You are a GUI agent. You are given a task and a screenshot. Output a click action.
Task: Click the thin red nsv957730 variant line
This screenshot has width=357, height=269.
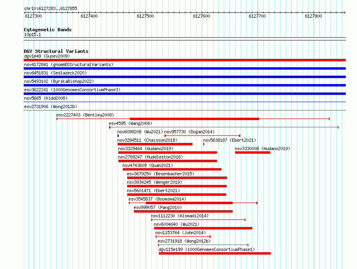coord(202,136)
